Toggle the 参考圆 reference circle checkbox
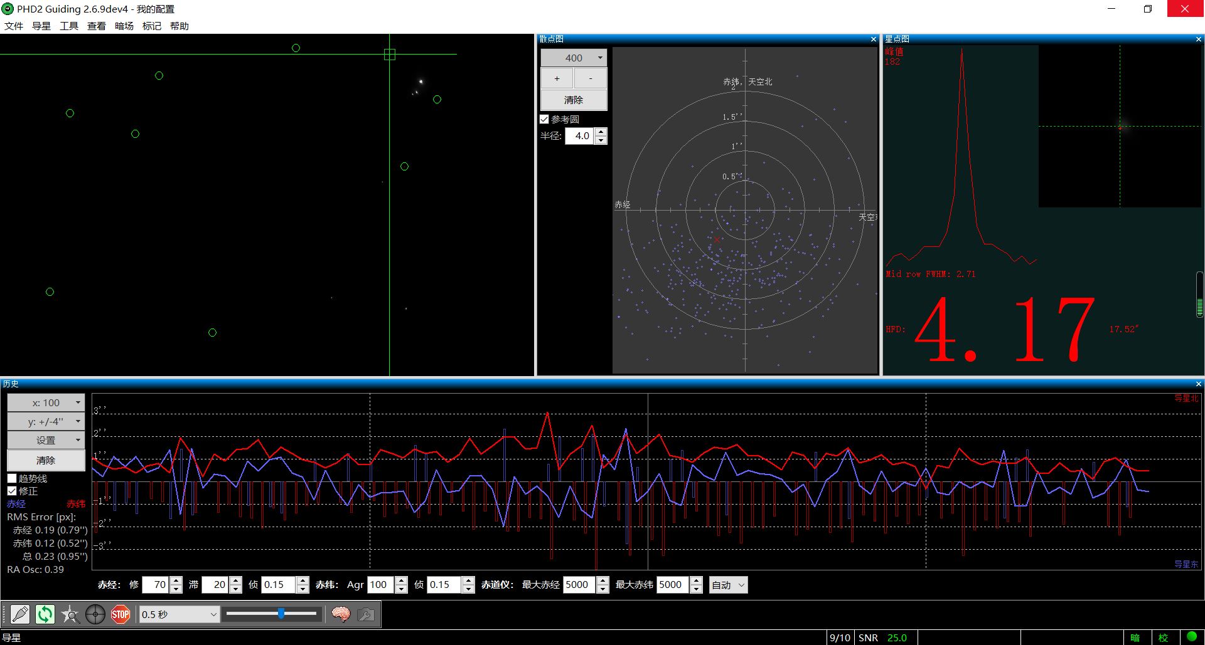This screenshot has width=1205, height=645. tap(544, 119)
